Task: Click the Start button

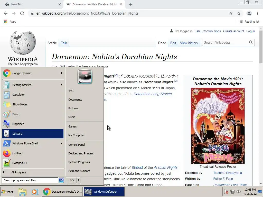Action: pyautogui.click(x=7, y=192)
